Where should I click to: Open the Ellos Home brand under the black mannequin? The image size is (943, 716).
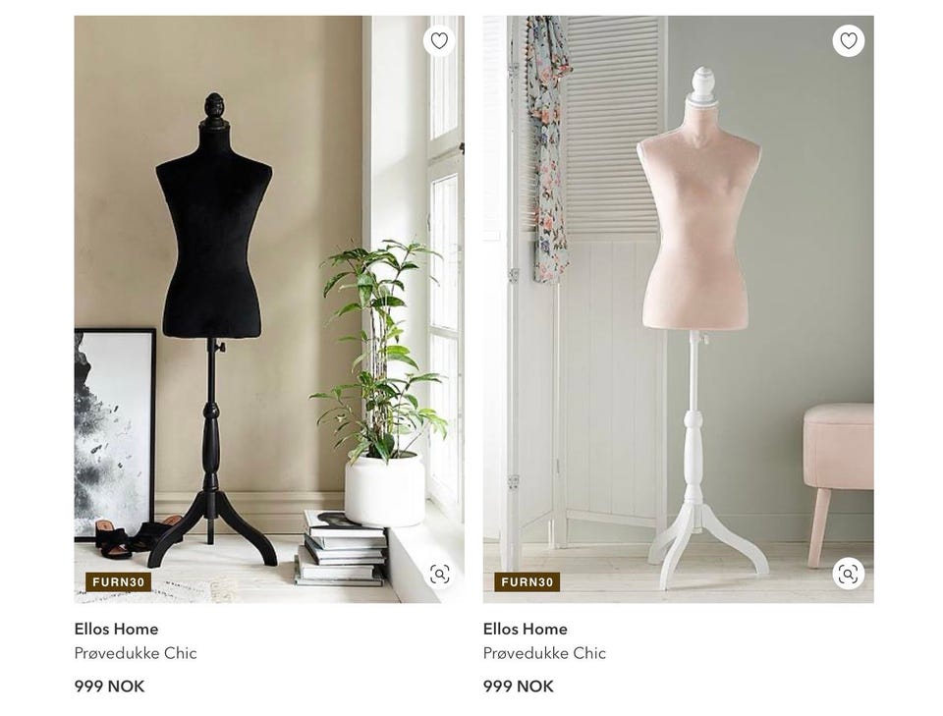tap(117, 629)
